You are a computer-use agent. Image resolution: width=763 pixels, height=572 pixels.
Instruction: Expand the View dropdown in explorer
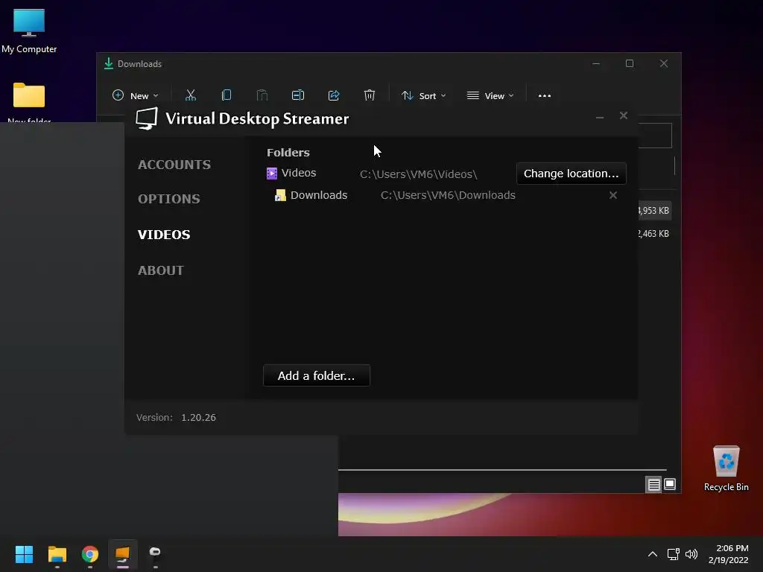[x=490, y=96]
